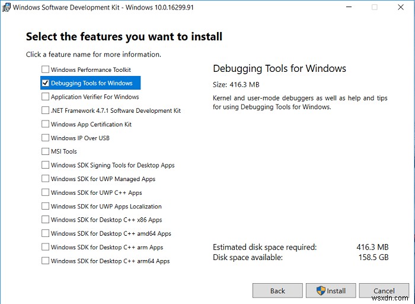Viewport: 415px width, 304px height.
Task: Cancel the SDK installation
Action: pyautogui.click(x=384, y=290)
